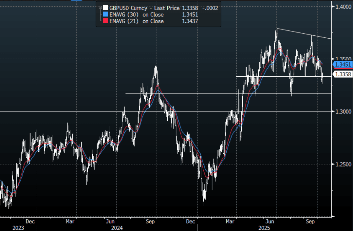Click the arrow at right end of time axis
Image resolution: width=353 pixels, height=231 pixels.
point(333,217)
